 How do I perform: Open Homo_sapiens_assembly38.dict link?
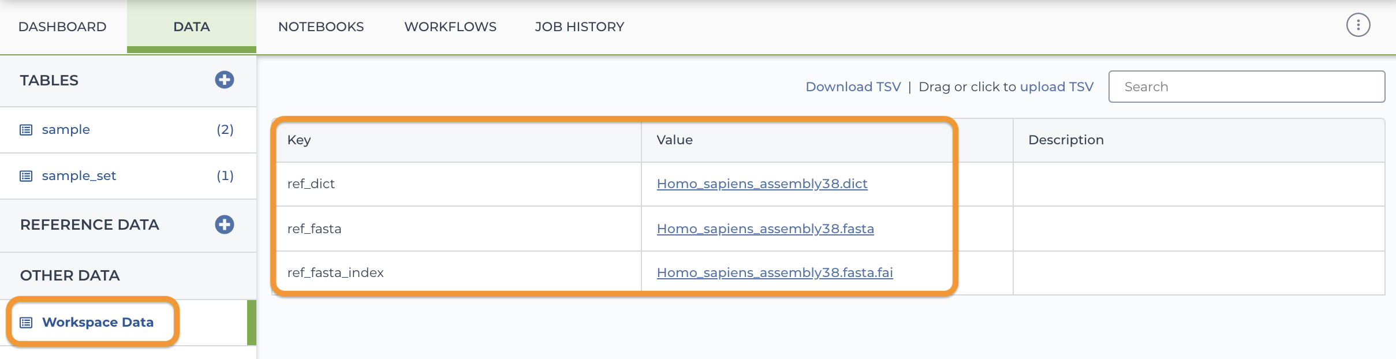coord(762,184)
